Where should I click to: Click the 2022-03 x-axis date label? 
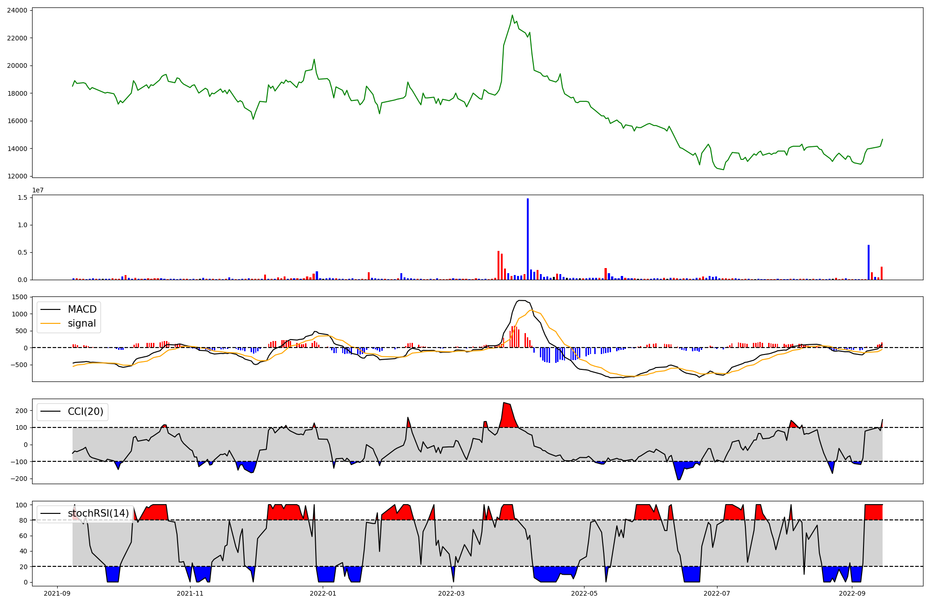451,593
